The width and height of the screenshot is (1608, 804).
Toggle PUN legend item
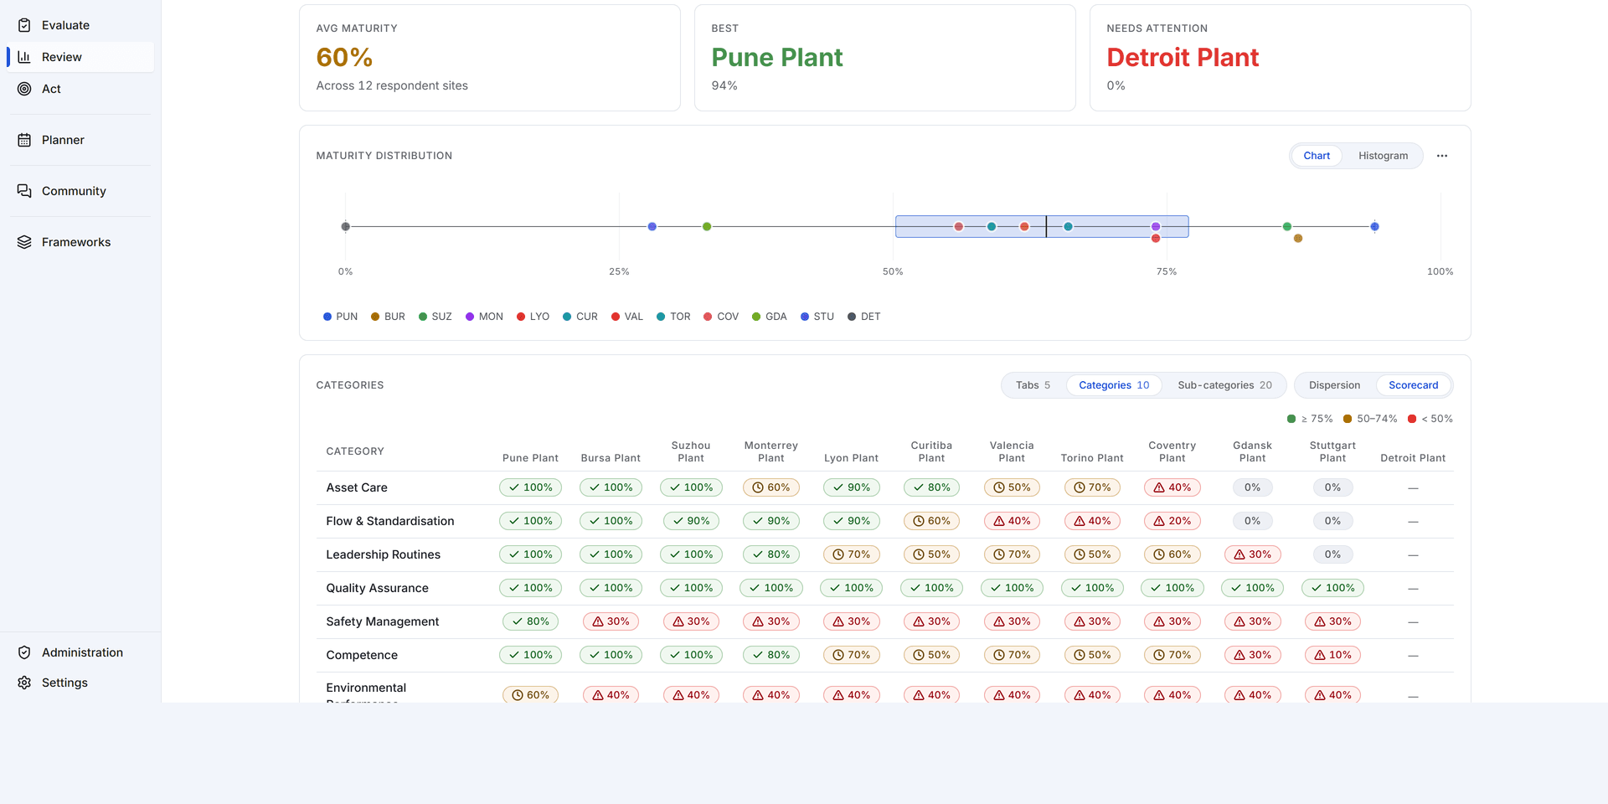click(x=340, y=317)
